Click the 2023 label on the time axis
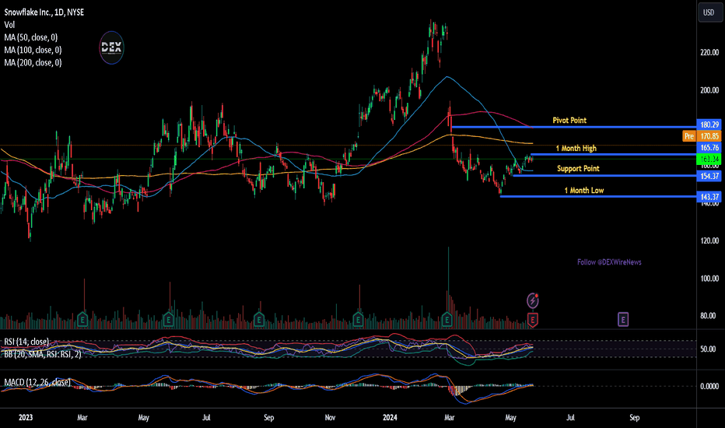The width and height of the screenshot is (725, 428). pyautogui.click(x=26, y=417)
